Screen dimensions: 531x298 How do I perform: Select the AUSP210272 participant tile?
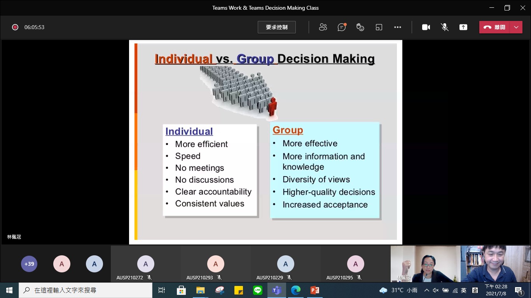(146, 264)
